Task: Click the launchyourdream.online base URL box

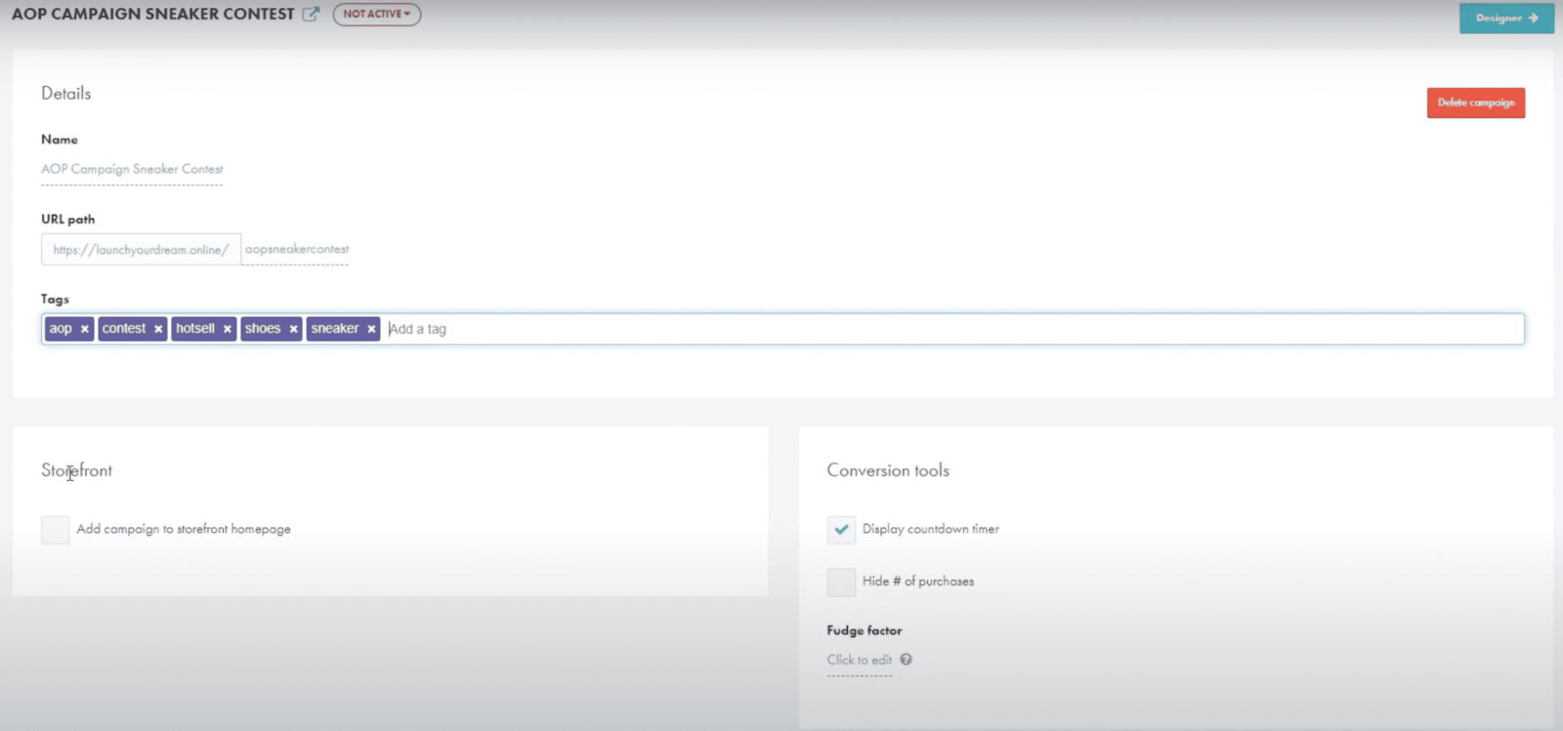Action: (141, 250)
